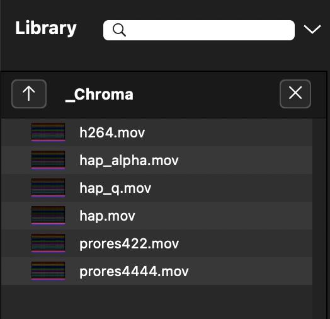Go up one folder with arrow button

[29, 94]
